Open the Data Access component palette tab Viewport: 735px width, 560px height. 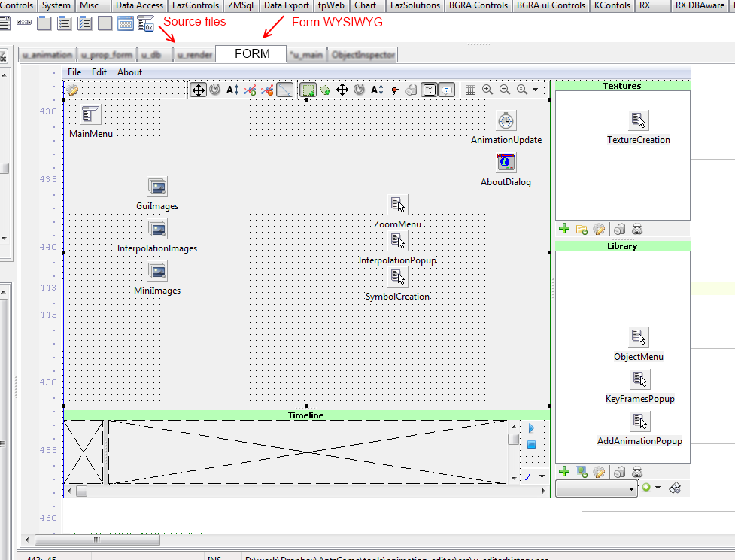[139, 5]
